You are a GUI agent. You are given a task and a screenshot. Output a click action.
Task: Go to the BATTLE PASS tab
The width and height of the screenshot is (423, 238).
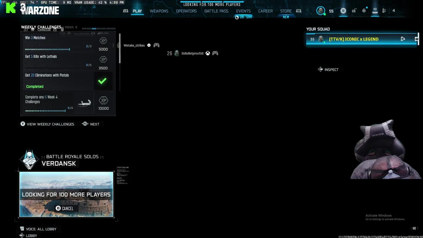[216, 11]
